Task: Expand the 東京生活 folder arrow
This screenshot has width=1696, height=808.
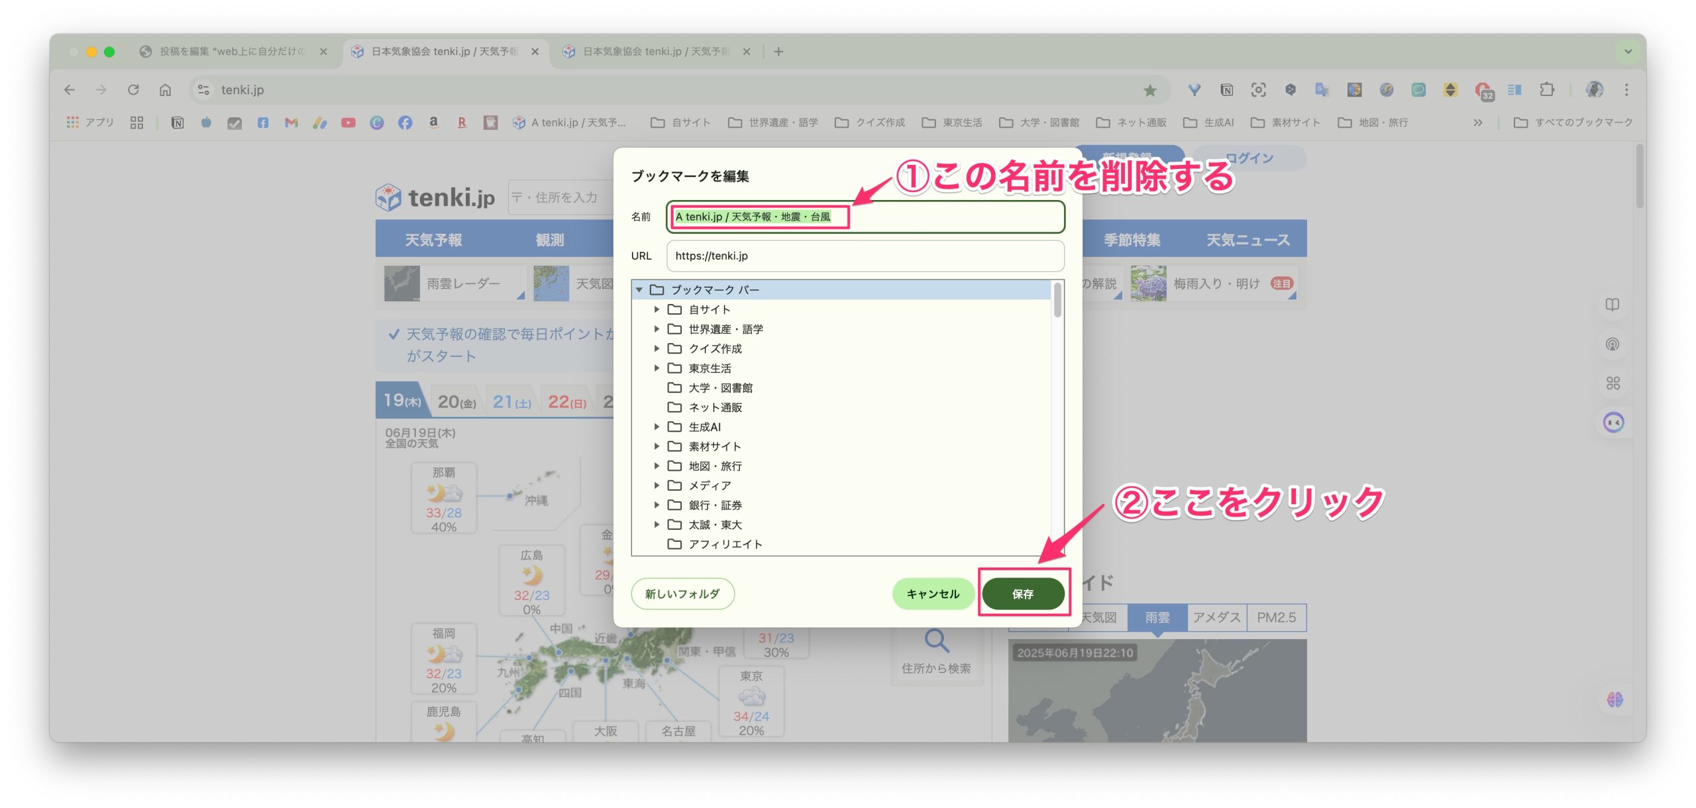Action: [657, 368]
